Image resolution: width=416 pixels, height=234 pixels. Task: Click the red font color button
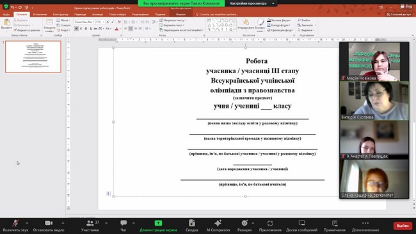(x=116, y=28)
